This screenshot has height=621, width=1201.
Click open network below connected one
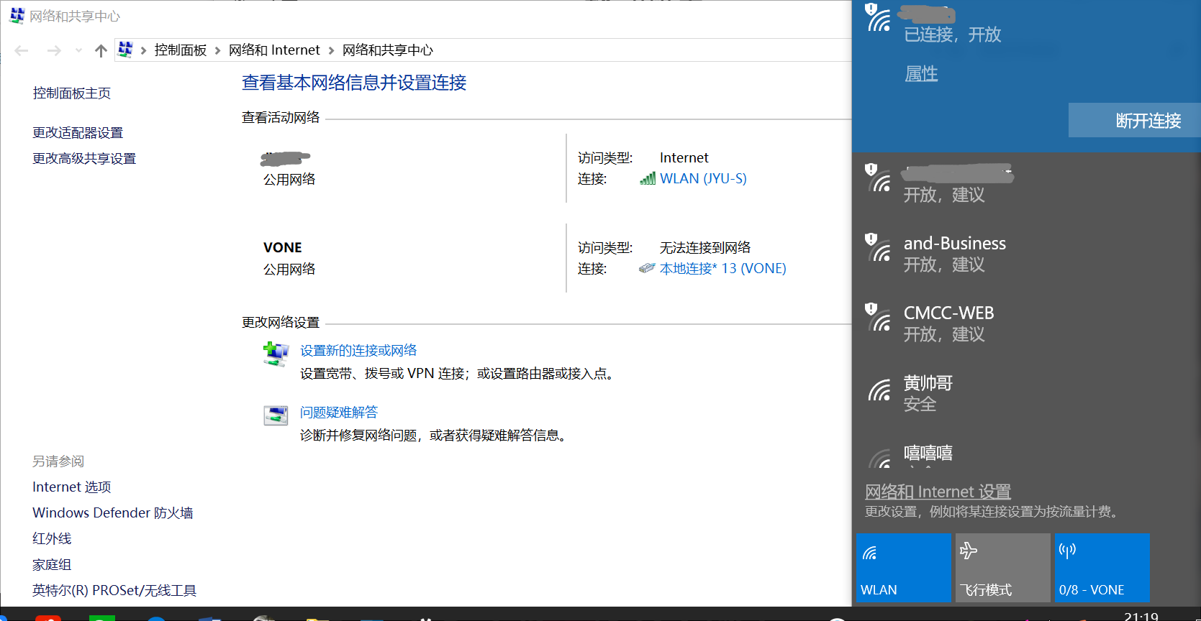point(1026,184)
